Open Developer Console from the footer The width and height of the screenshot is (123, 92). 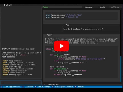click(64, 87)
